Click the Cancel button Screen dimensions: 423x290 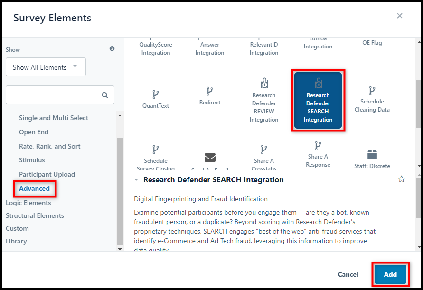[348, 274]
